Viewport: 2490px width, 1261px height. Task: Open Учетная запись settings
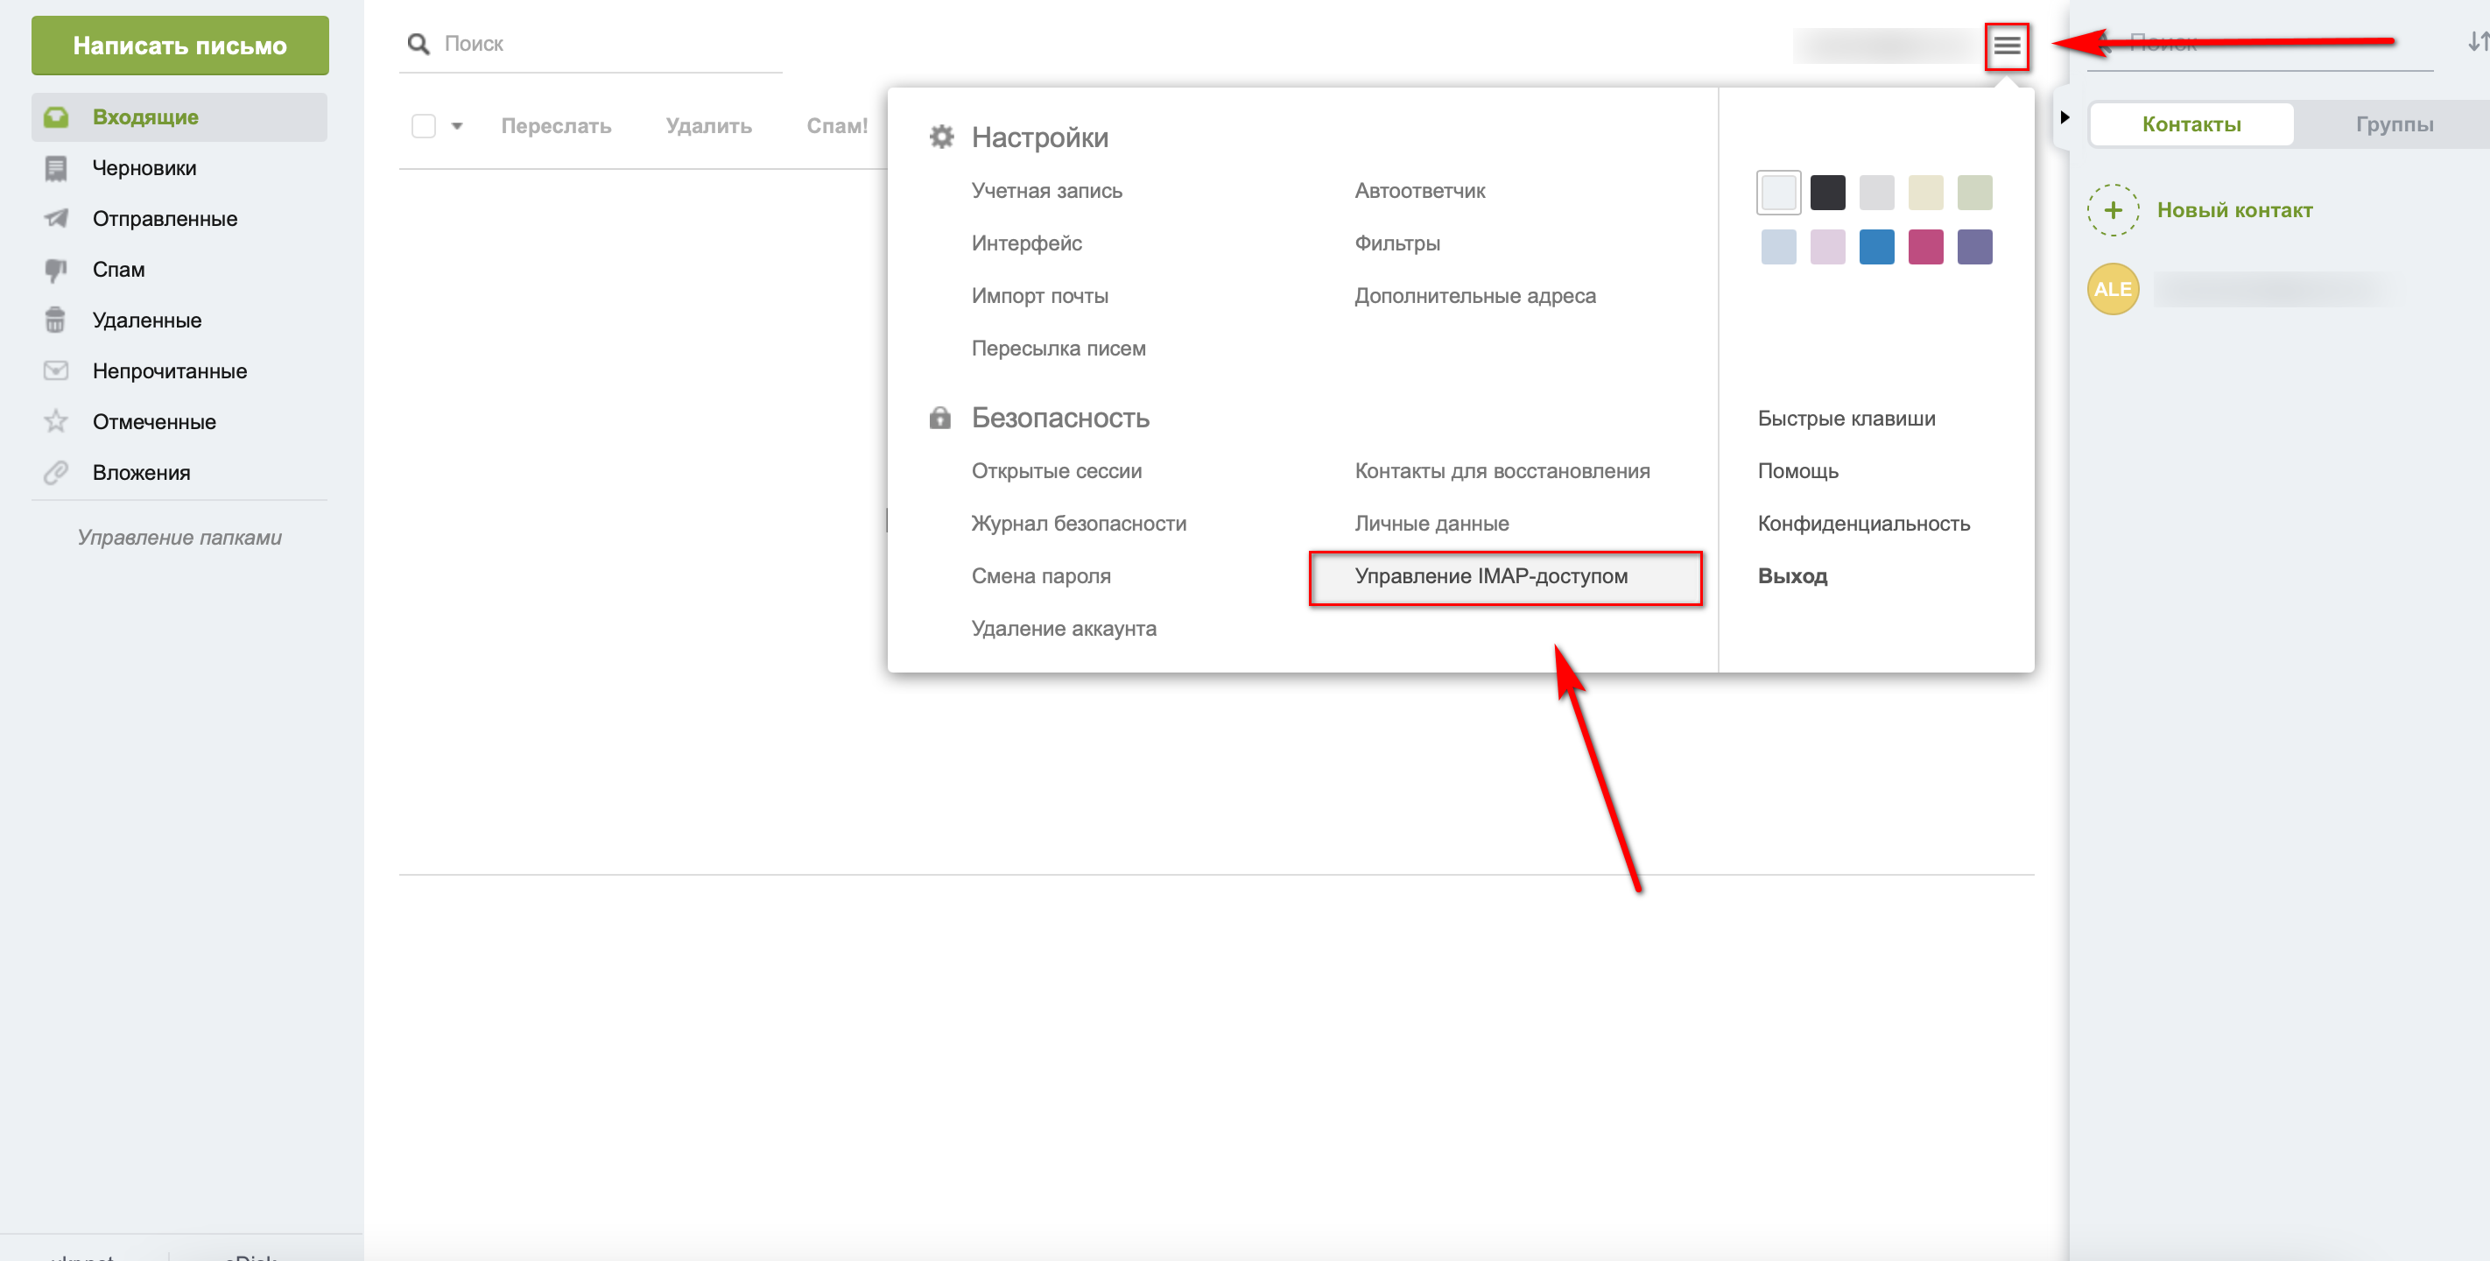(1046, 191)
